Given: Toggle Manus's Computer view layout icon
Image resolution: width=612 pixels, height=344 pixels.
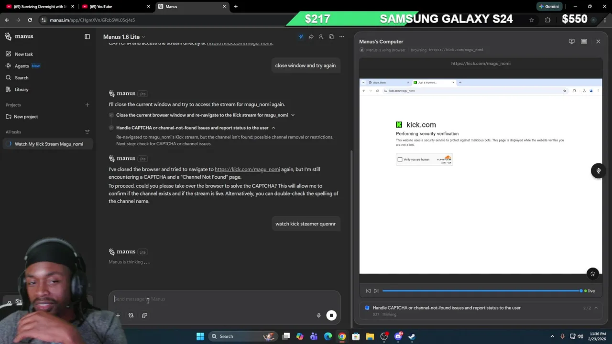Looking at the screenshot, I should pyautogui.click(x=584, y=42).
